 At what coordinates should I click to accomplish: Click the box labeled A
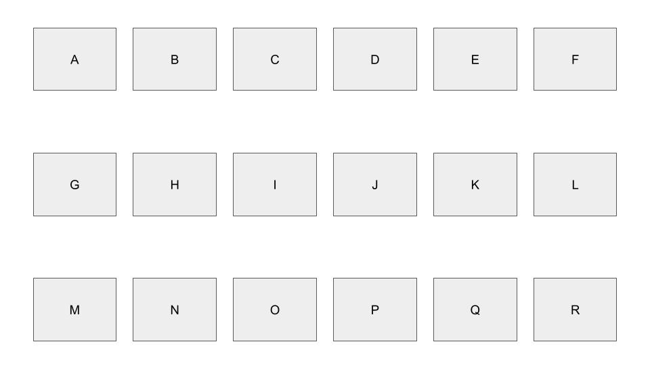(x=74, y=59)
